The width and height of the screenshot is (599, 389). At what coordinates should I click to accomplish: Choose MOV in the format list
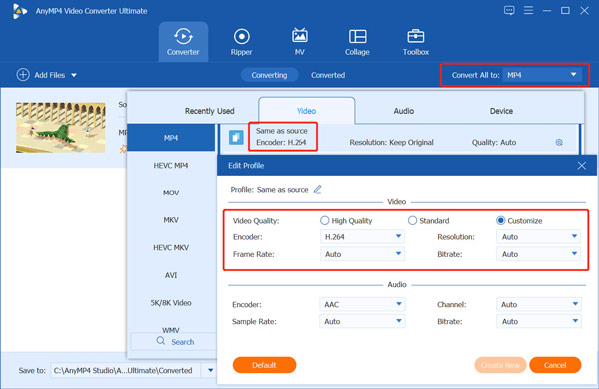171,193
